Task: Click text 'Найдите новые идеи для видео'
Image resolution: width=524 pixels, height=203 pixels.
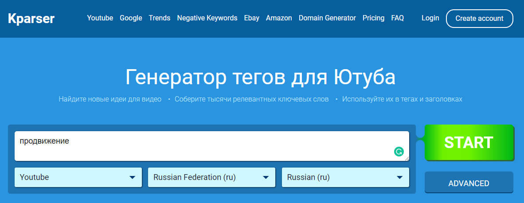Action: (110, 99)
